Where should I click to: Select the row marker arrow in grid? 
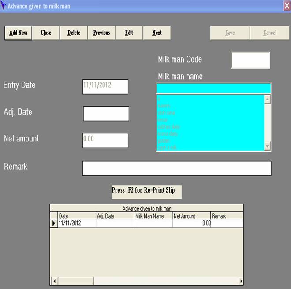click(54, 224)
